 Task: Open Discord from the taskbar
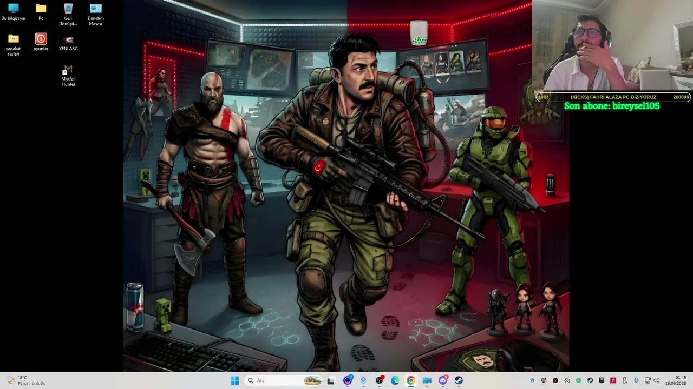coord(443,380)
